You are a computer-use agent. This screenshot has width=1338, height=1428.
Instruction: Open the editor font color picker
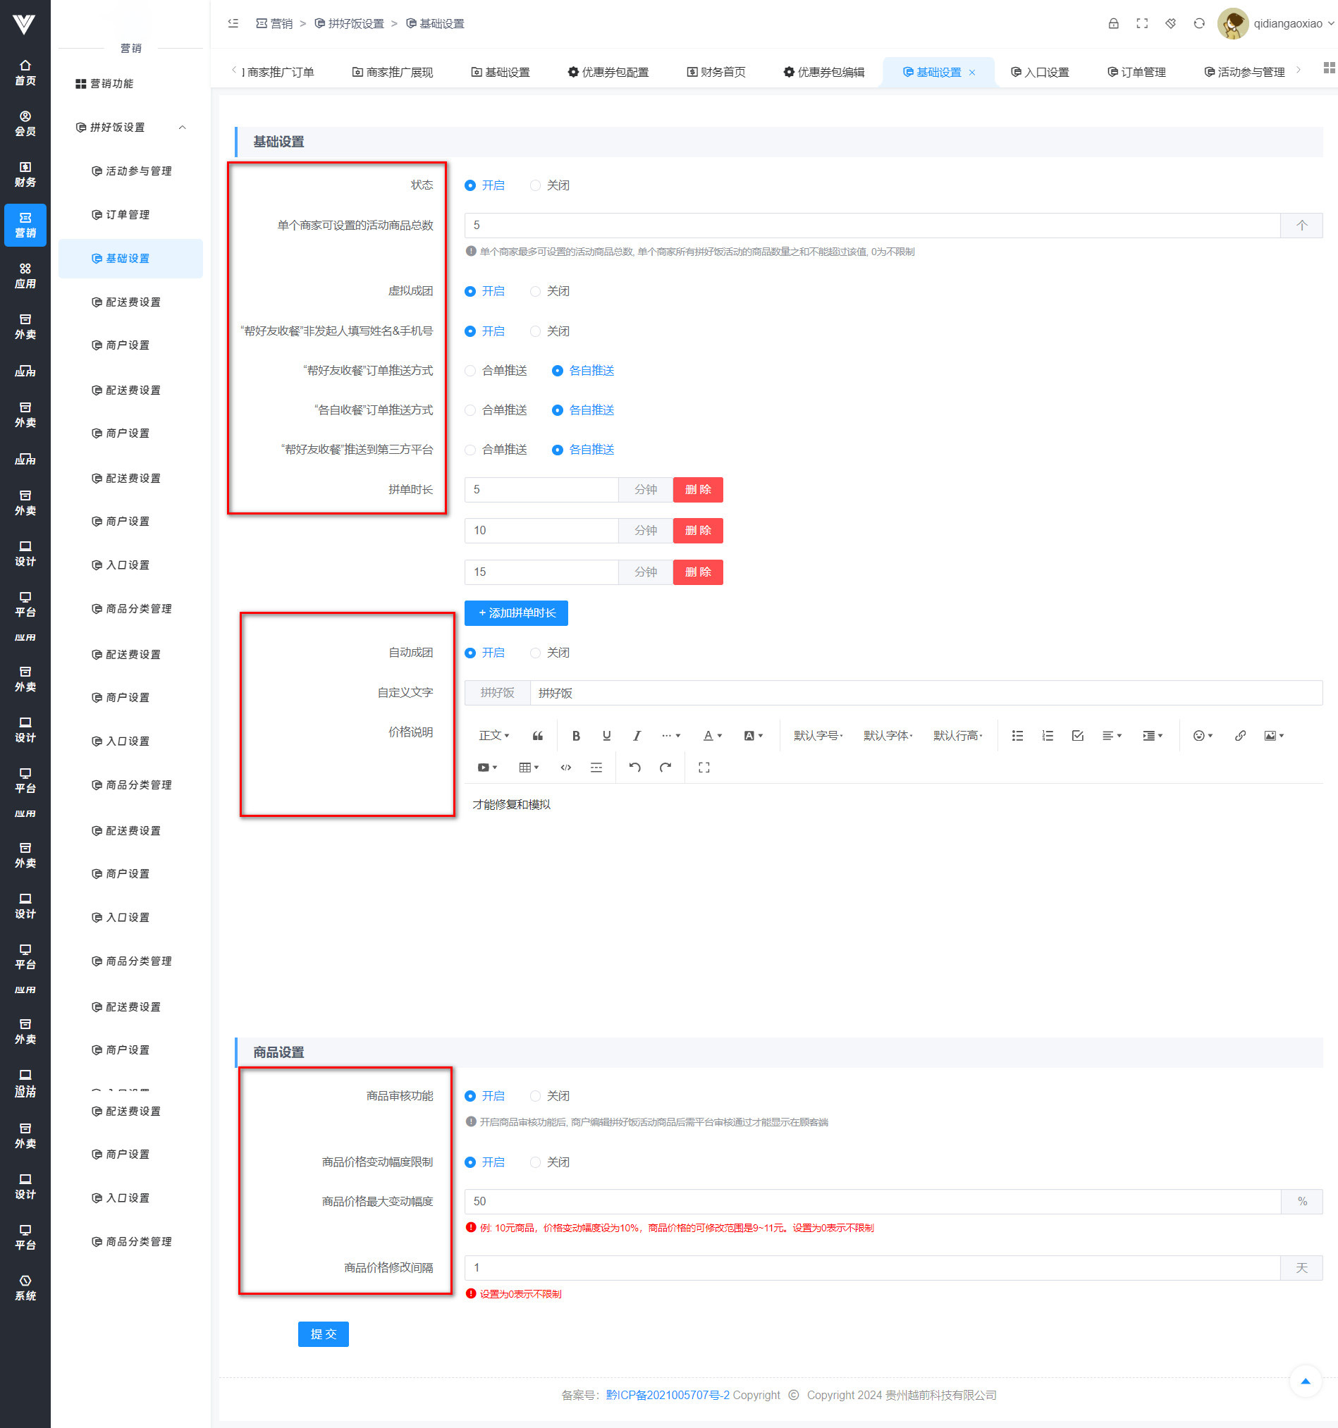click(712, 736)
